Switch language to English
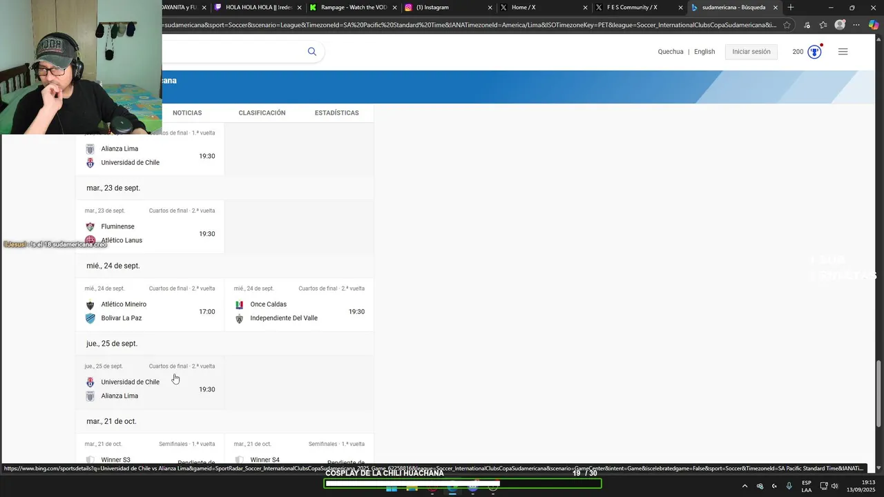 [704, 52]
